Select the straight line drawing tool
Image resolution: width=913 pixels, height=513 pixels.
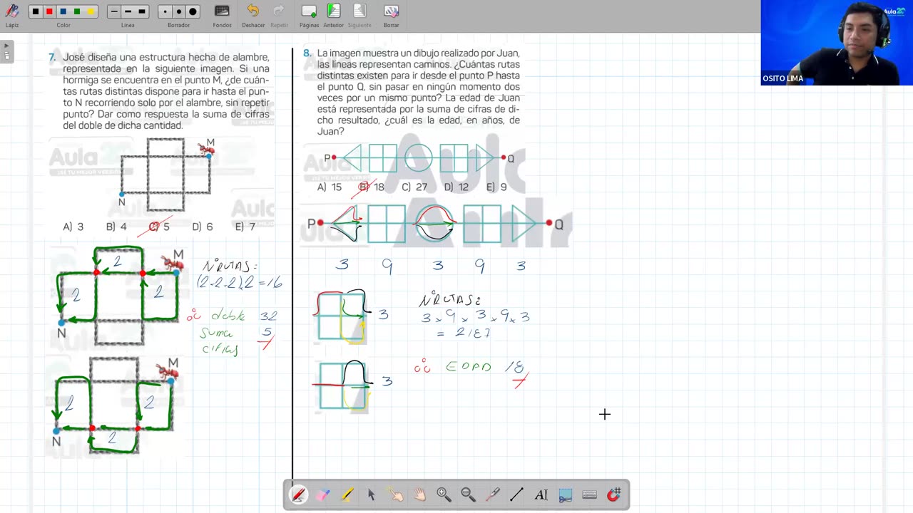(516, 494)
